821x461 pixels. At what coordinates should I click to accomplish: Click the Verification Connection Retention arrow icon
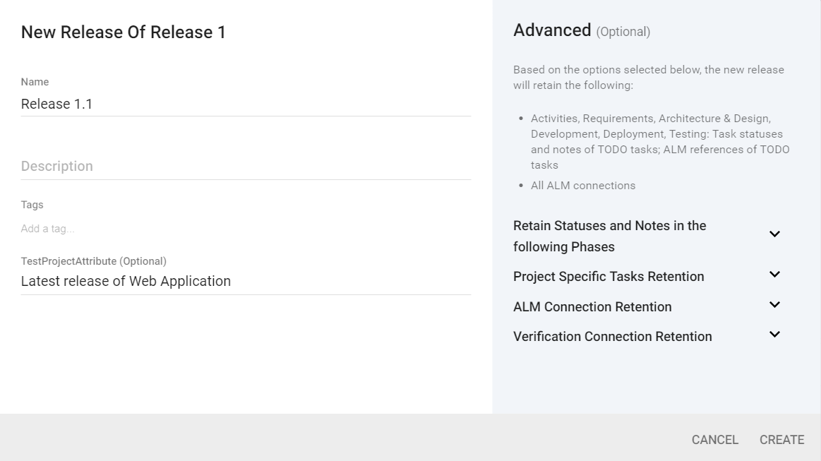[774, 334]
